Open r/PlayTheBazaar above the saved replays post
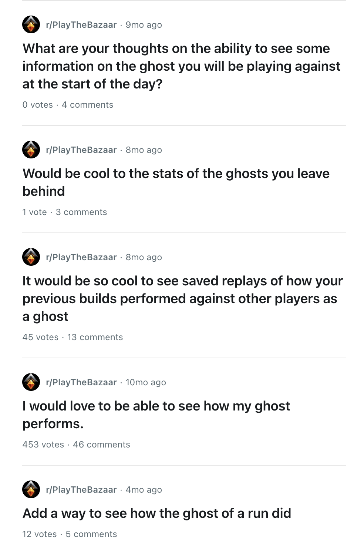The height and width of the screenshot is (553, 364). click(81, 257)
